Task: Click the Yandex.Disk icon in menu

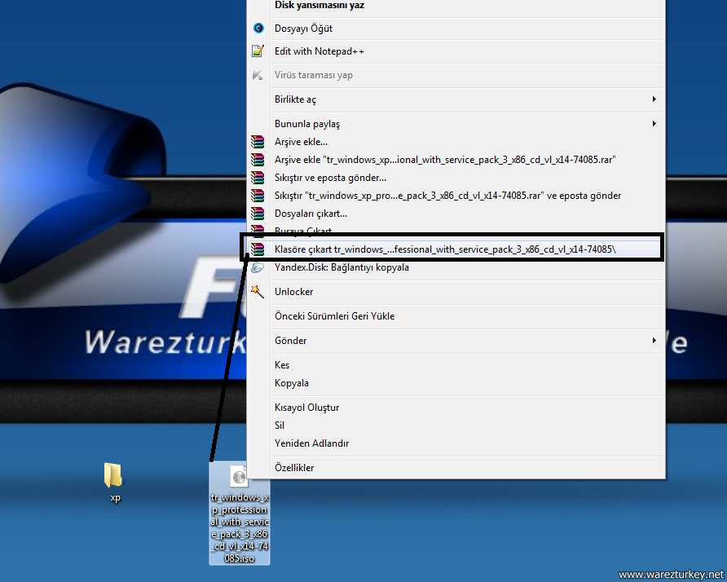Action: click(258, 267)
